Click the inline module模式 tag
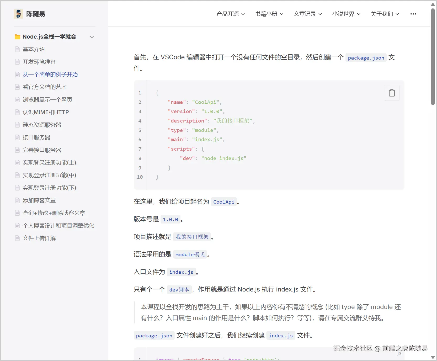The image size is (437, 361). point(190,254)
